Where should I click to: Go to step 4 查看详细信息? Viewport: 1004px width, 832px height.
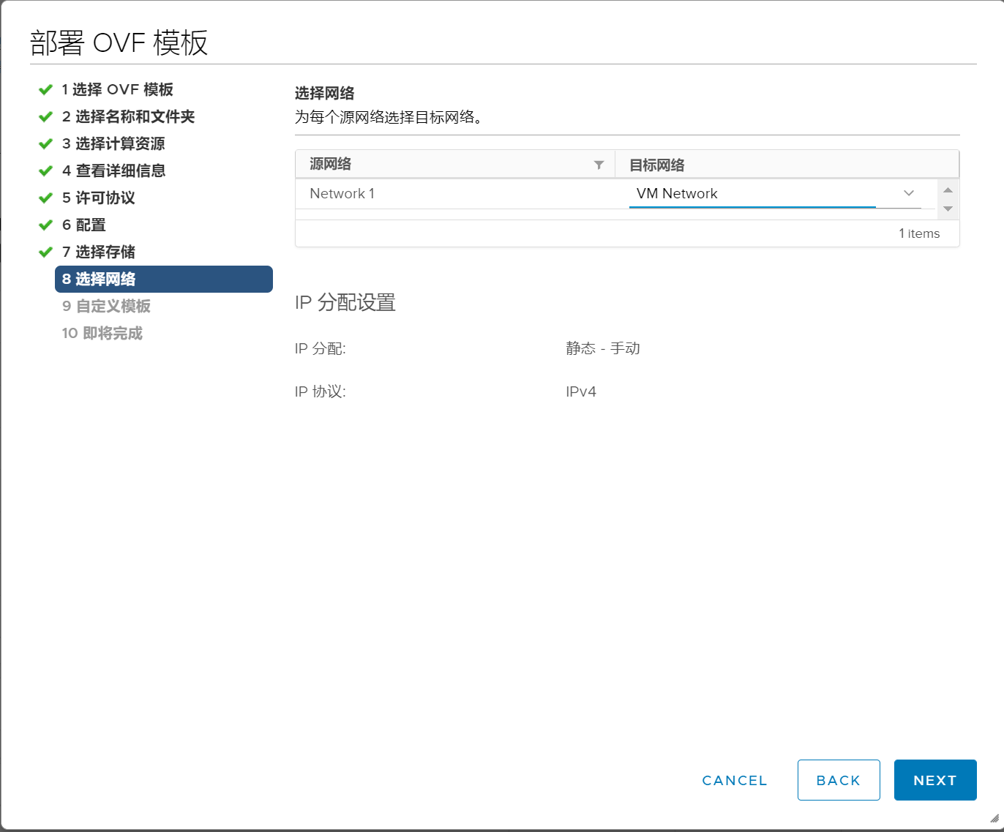pos(113,170)
